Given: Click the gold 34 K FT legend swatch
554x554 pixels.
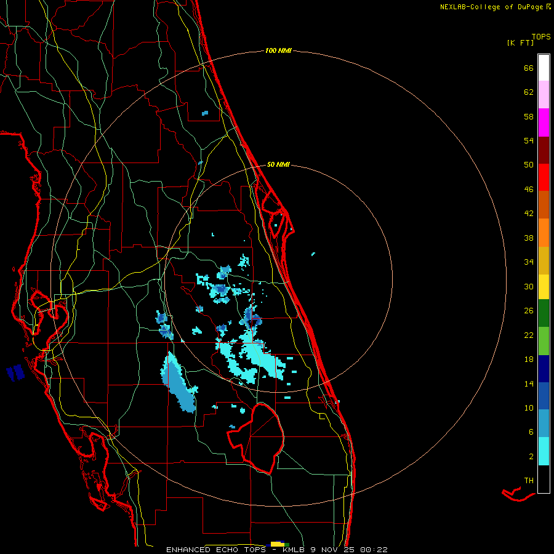Looking at the screenshot, I should (544, 260).
